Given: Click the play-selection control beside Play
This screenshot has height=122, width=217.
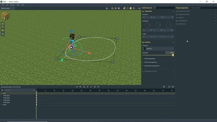Looking at the screenshot, I should coord(91,87).
